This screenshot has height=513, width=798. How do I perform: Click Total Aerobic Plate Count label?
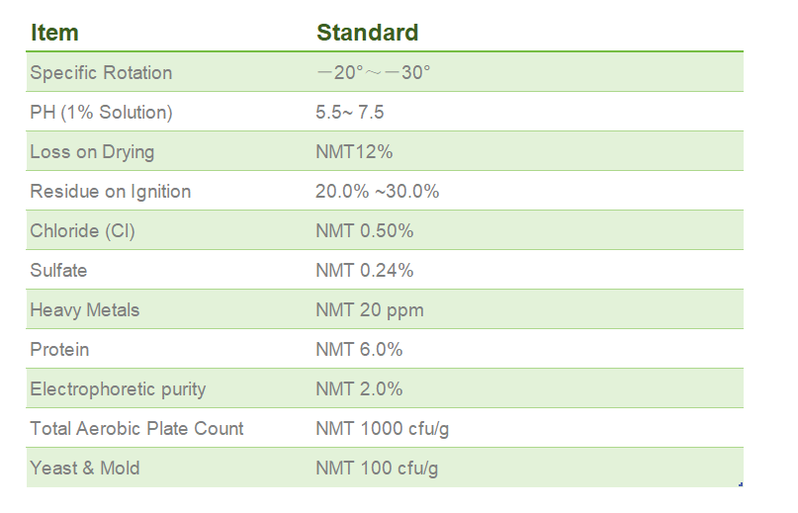pyautogui.click(x=136, y=429)
